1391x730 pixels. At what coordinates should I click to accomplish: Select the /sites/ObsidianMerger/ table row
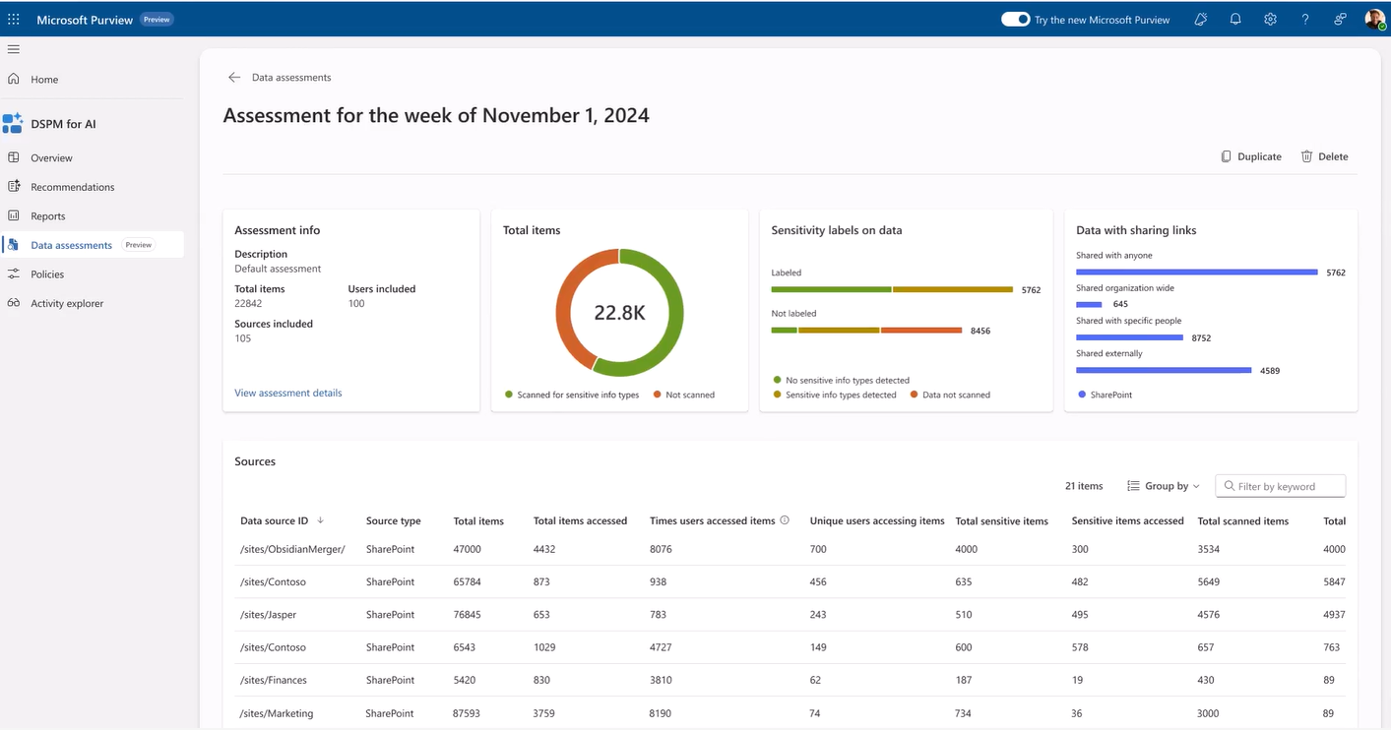coord(292,549)
